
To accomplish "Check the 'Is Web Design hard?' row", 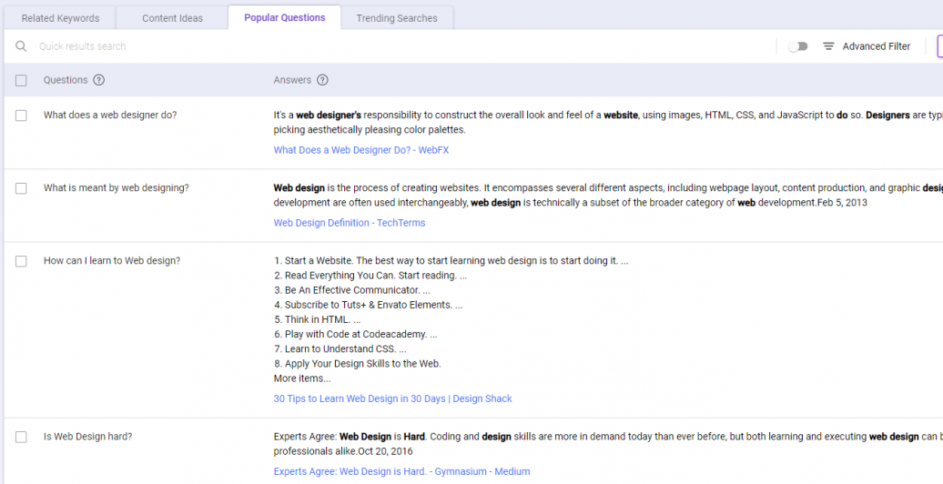I will [21, 437].
